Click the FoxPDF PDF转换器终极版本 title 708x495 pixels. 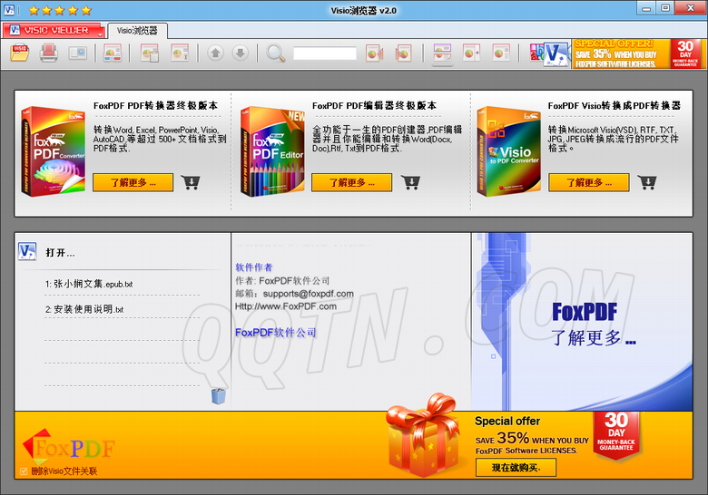(x=155, y=105)
